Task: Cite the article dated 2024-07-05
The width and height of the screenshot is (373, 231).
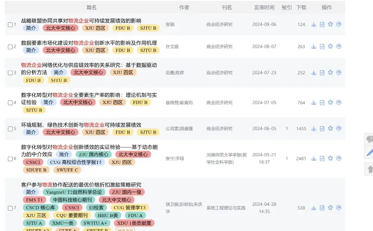Action: pos(339,102)
